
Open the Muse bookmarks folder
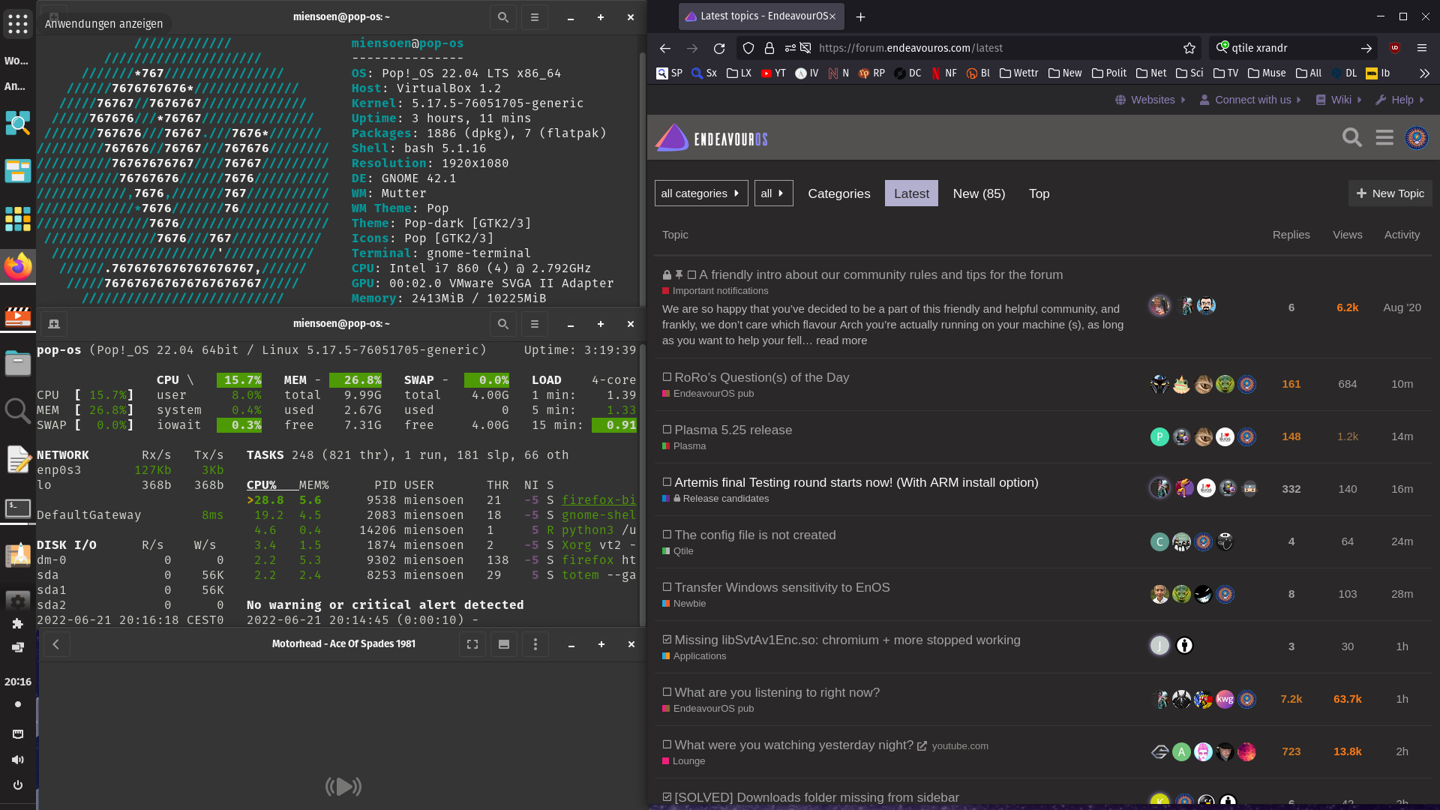1266,73
